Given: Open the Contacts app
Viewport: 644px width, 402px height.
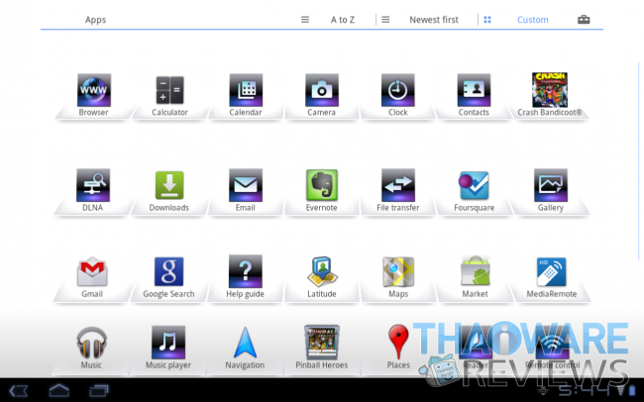Looking at the screenshot, I should pyautogui.click(x=474, y=90).
